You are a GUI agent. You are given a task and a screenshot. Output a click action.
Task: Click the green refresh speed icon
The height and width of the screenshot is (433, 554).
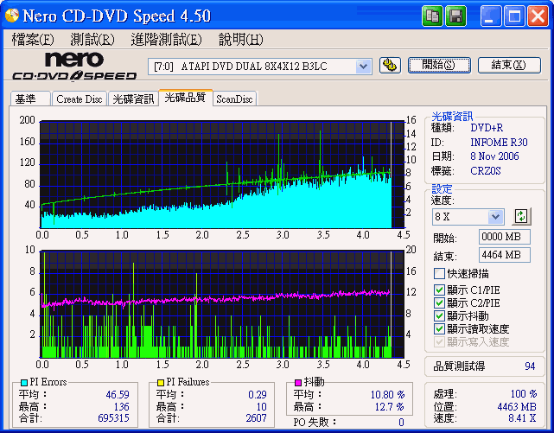pos(521,216)
